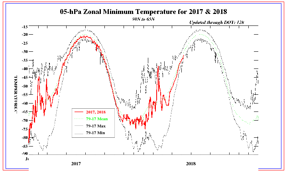
Task: Click the -80 y-axis tick label
Action: click(25, 137)
